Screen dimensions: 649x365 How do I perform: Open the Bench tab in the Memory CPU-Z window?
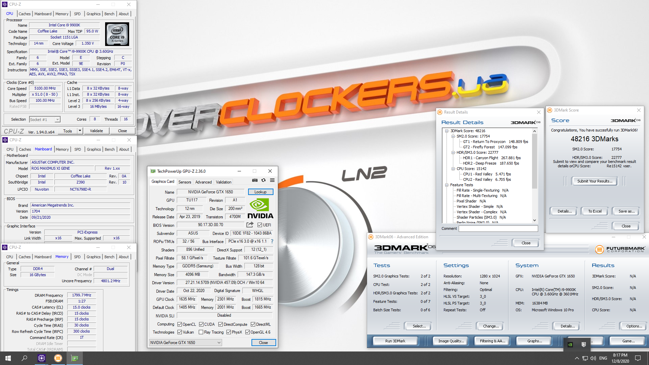(109, 257)
